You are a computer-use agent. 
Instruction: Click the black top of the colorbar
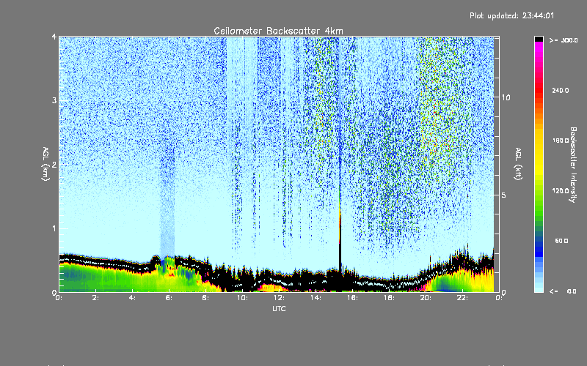click(539, 39)
